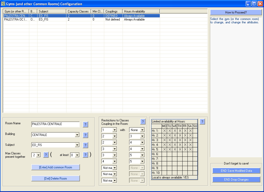Screen dimensions: 264x192
Task: Open Max Classes present together dropdown
Action: (x=38, y=155)
